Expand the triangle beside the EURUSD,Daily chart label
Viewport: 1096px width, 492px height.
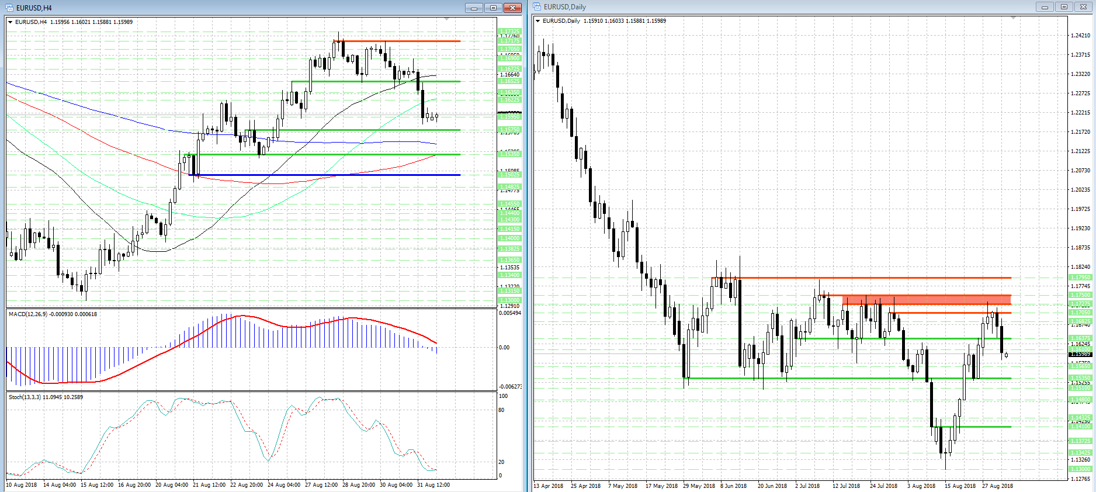(x=538, y=21)
